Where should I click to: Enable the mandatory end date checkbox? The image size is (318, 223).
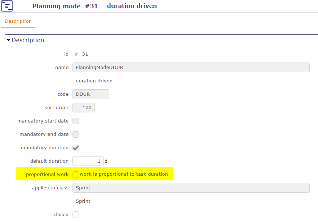pyautogui.click(x=76, y=134)
